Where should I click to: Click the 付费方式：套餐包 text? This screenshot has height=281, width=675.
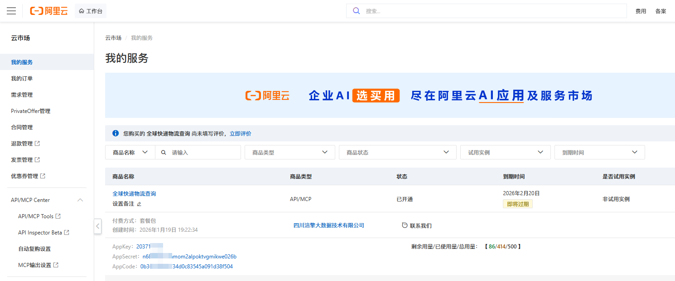coord(134,221)
